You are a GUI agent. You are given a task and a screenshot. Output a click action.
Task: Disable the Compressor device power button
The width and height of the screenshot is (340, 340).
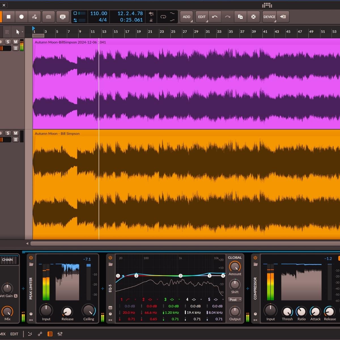click(255, 258)
